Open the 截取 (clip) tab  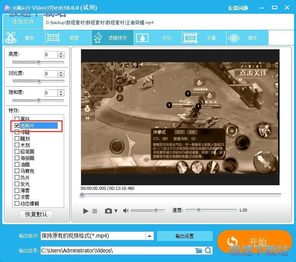pos(24,38)
